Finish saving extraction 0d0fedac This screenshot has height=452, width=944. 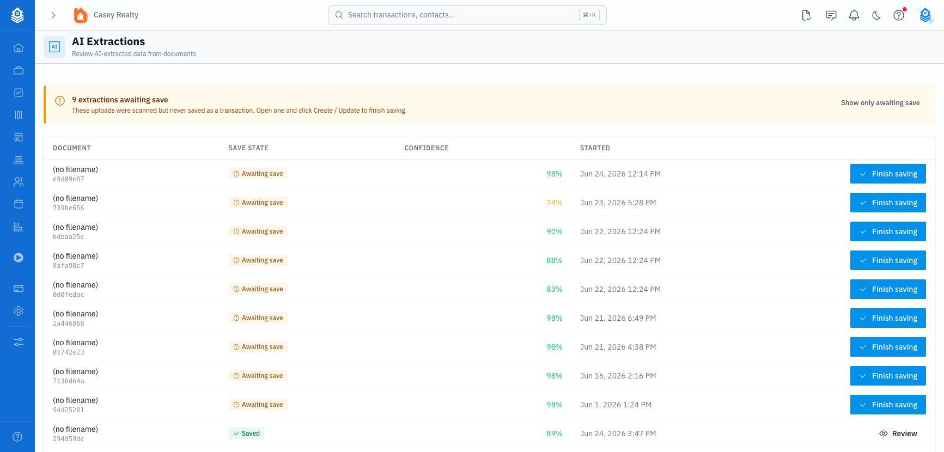click(888, 289)
